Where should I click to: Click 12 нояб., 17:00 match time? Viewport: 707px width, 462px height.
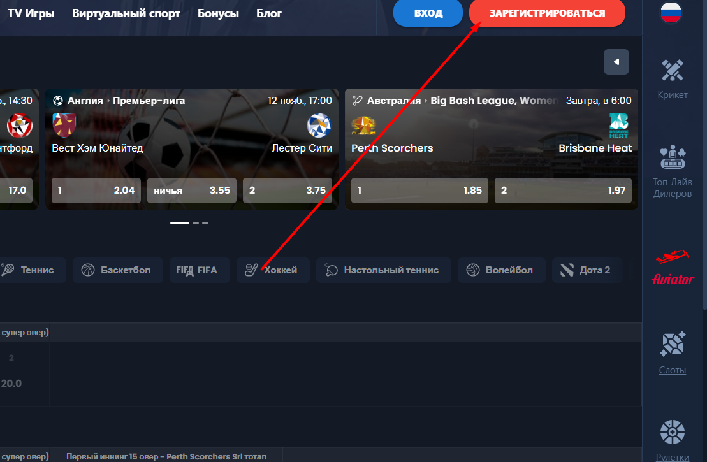point(300,101)
